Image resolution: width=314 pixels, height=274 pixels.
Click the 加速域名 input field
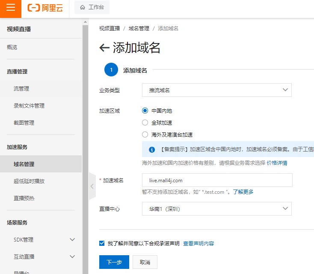pyautogui.click(x=216, y=180)
